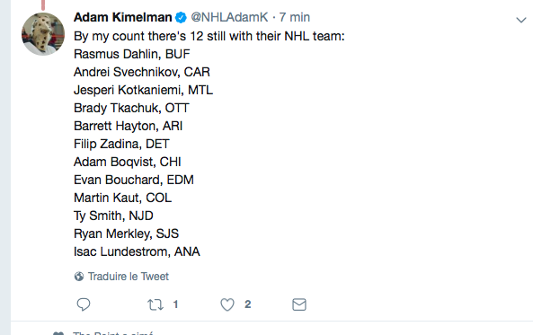Like the tweet with heart icon
The image size is (533, 335).
pos(227,304)
